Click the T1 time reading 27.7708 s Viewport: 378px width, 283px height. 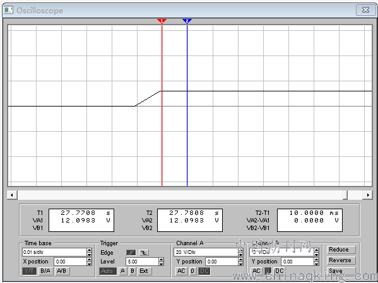click(x=85, y=213)
